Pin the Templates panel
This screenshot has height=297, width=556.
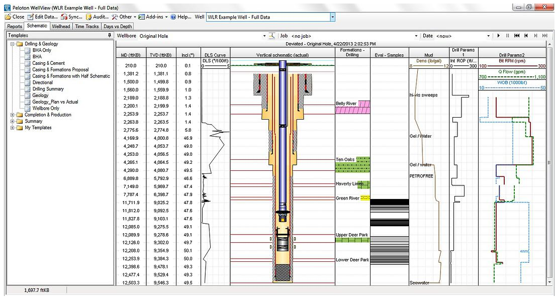[109, 36]
